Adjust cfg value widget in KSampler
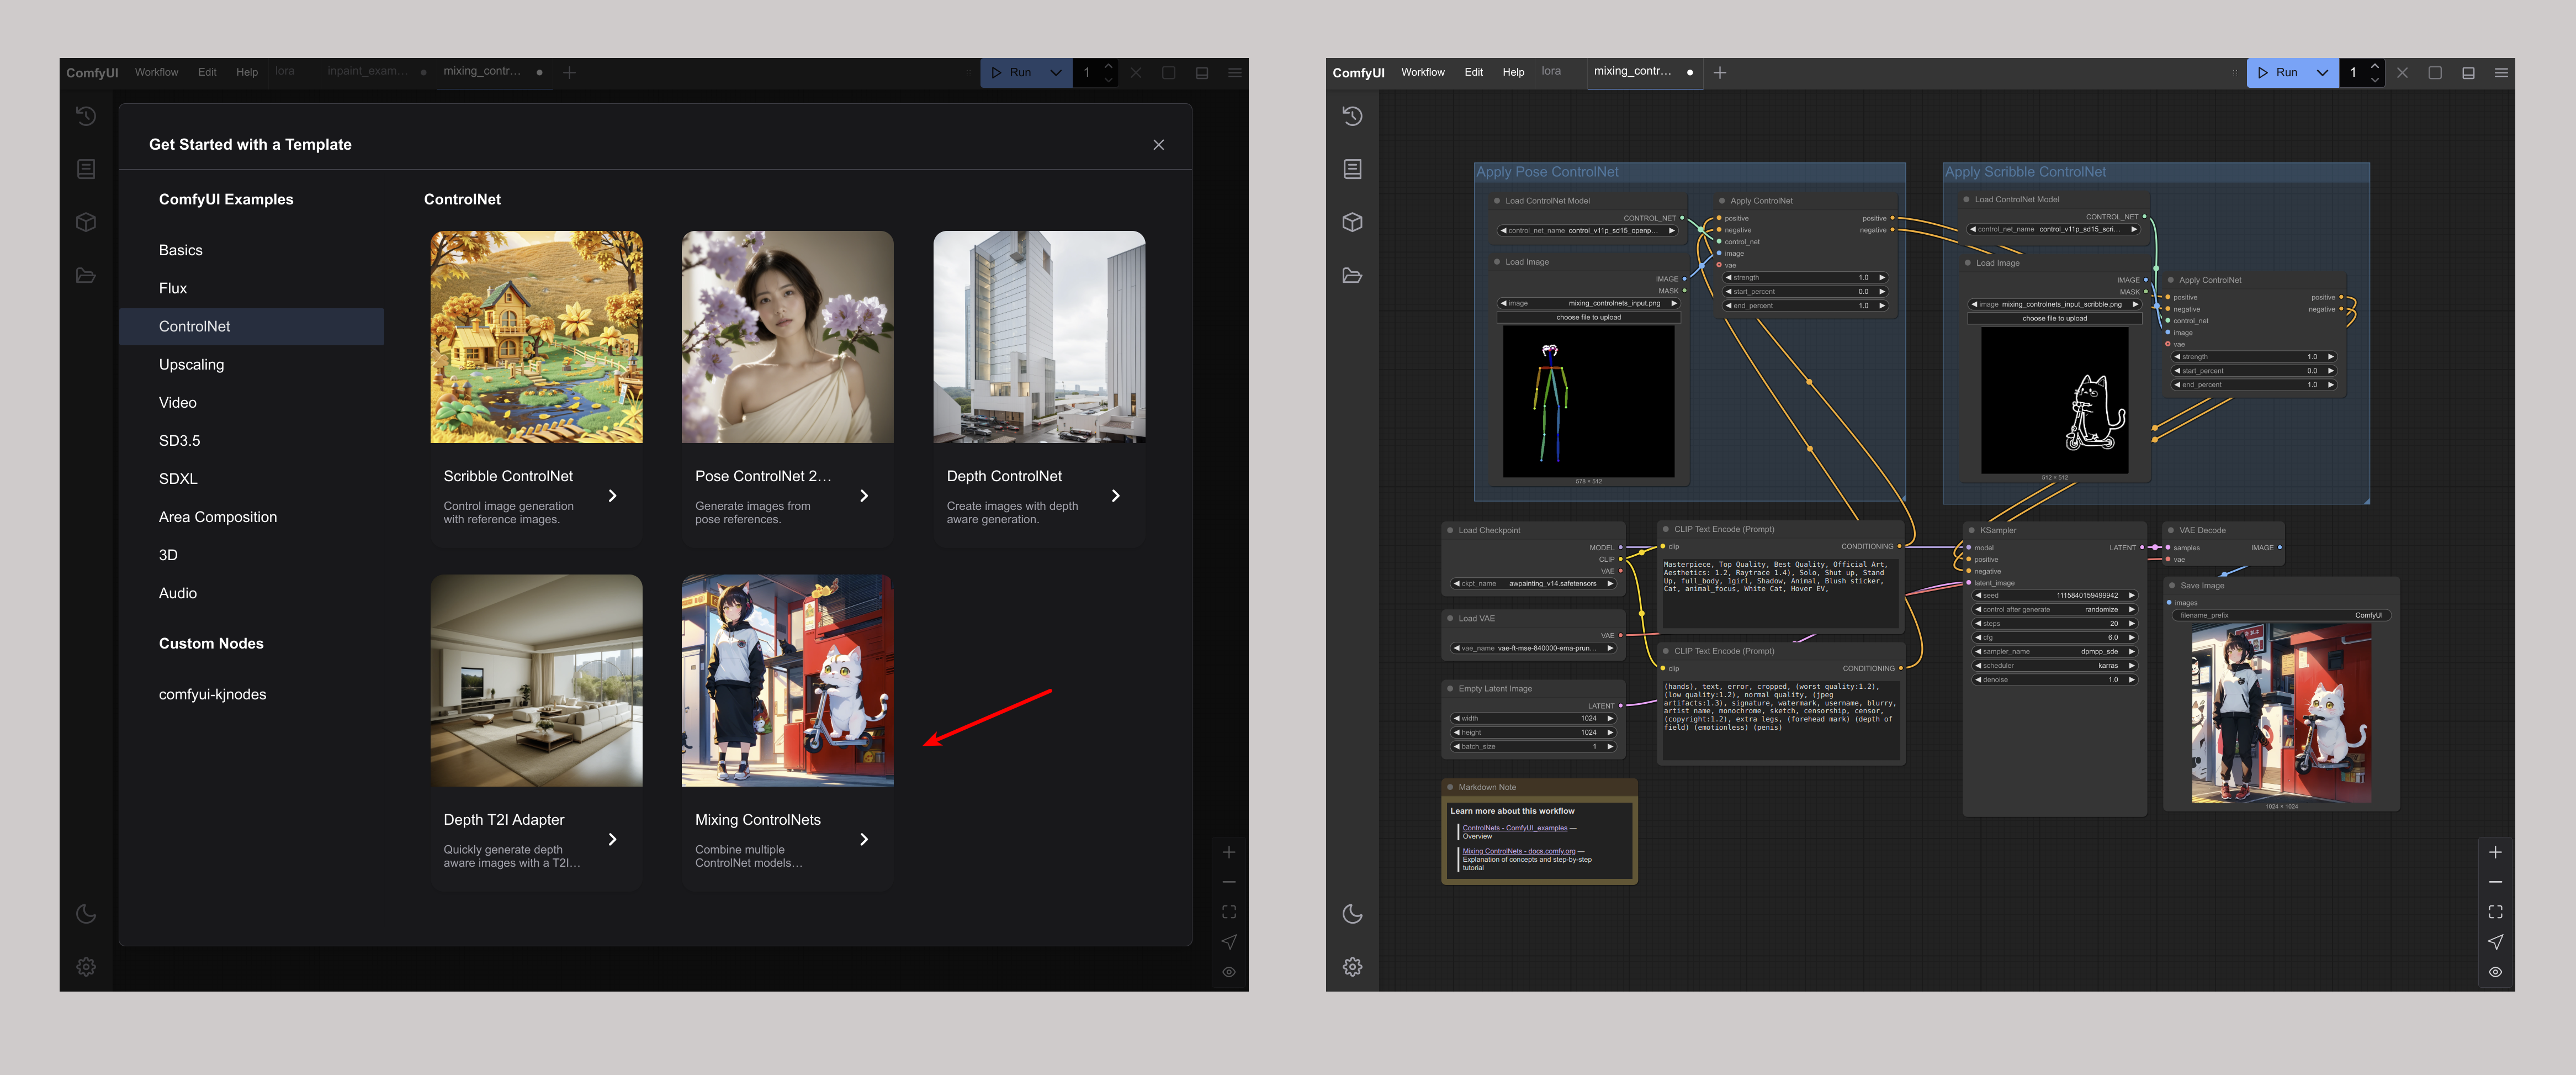 2054,637
